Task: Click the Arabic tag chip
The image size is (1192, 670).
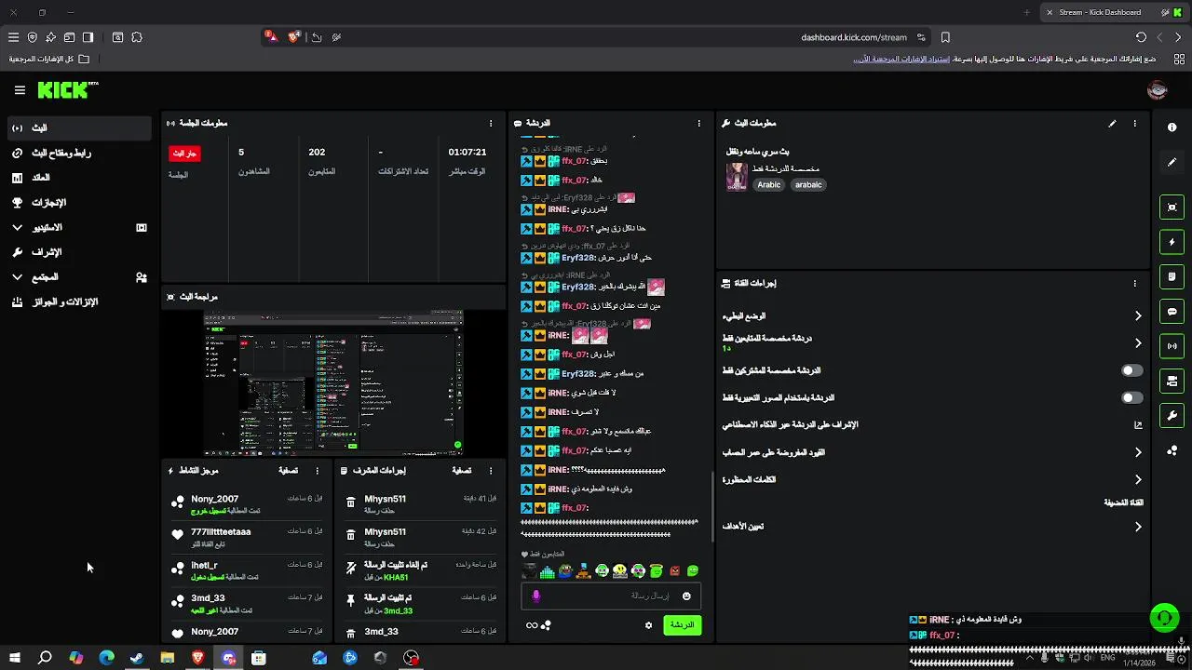Action: [x=769, y=185]
